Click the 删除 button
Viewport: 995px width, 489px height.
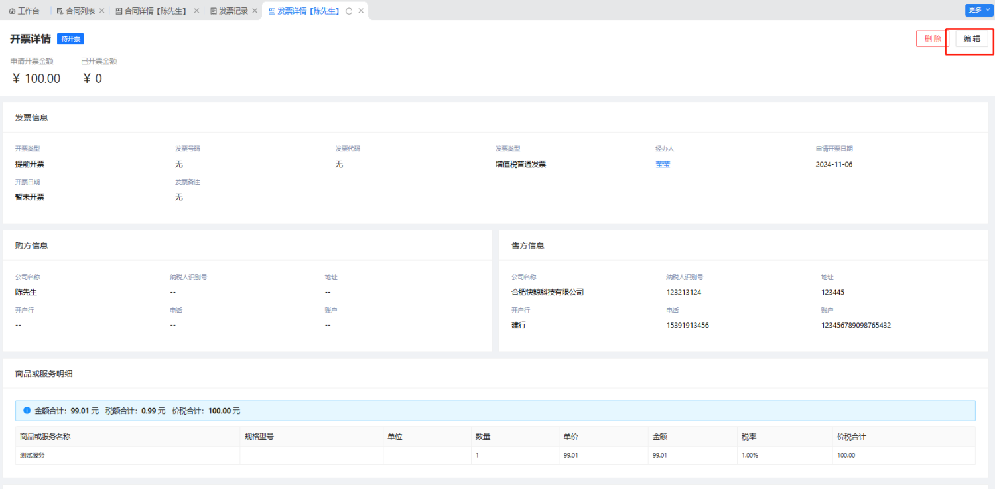click(x=933, y=39)
